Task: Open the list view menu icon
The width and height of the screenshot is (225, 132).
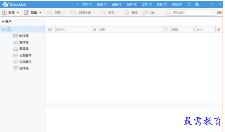Action: coord(219,13)
